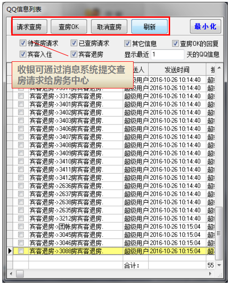Select text 宾客退房->2638房宾客退房

click(x=66, y=202)
